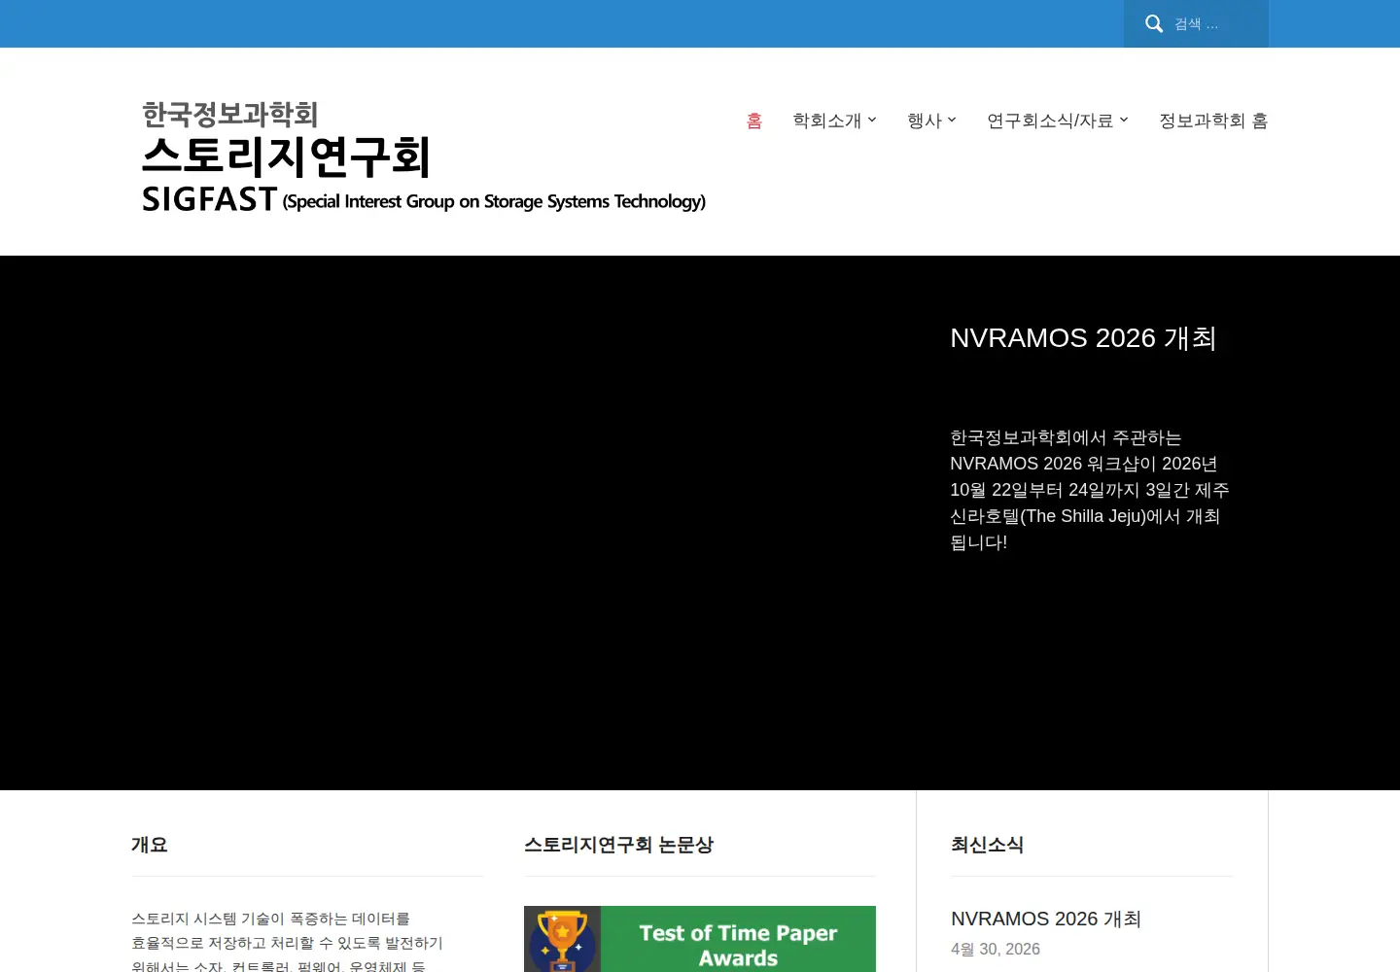Screen dimensions: 1400x972
Task: Open the 학회소개 menu
Action: click(826, 121)
